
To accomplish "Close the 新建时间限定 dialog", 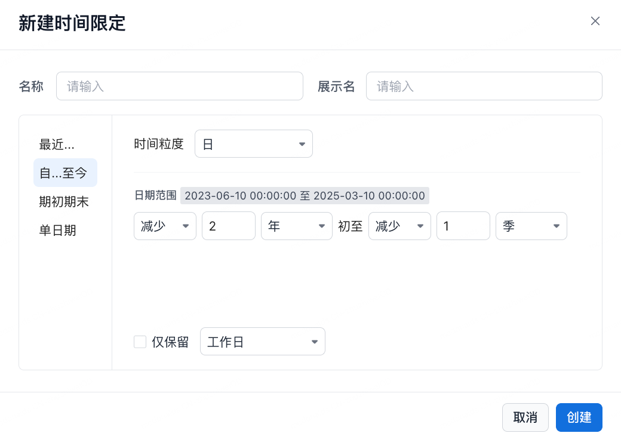I will click(595, 22).
